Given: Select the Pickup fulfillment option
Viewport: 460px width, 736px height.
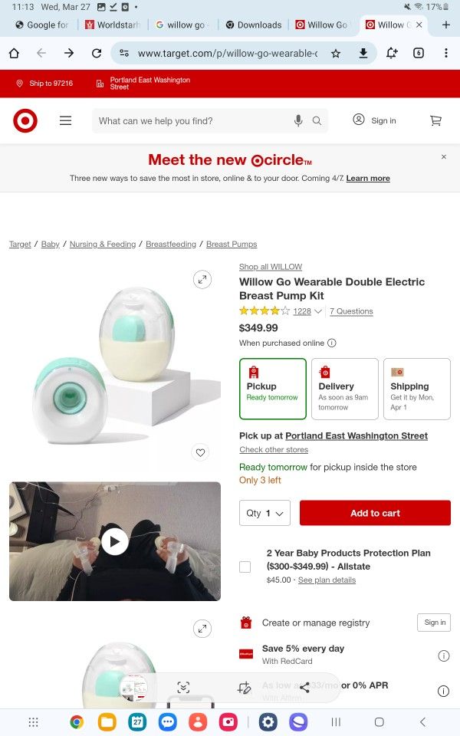Looking at the screenshot, I should [273, 389].
